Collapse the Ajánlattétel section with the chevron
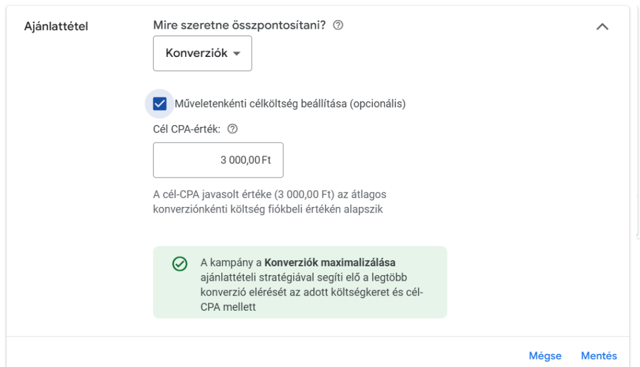Image resolution: width=640 pixels, height=367 pixels. [602, 26]
